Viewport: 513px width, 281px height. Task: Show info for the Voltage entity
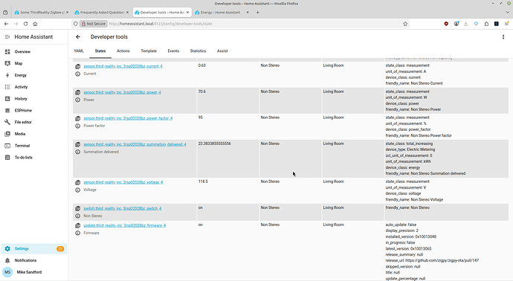[x=77, y=190]
